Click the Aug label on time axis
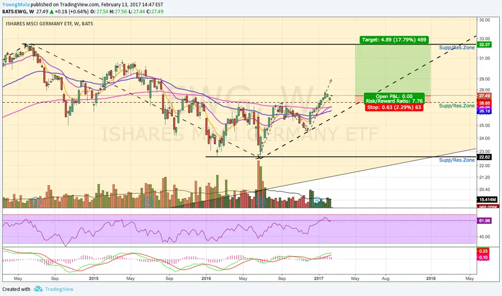 click(x=386, y=278)
